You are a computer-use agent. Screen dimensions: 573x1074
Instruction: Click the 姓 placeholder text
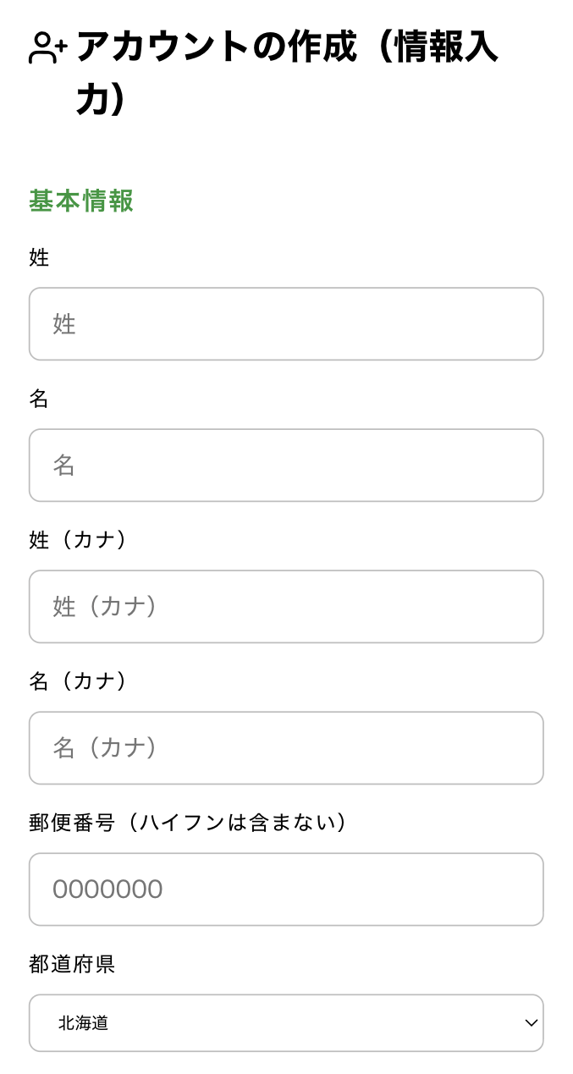point(63,323)
